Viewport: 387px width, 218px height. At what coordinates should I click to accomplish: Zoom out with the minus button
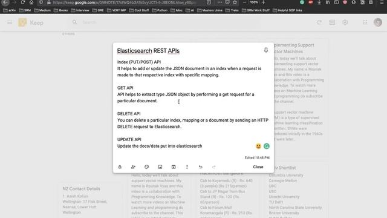click(x=244, y=2)
